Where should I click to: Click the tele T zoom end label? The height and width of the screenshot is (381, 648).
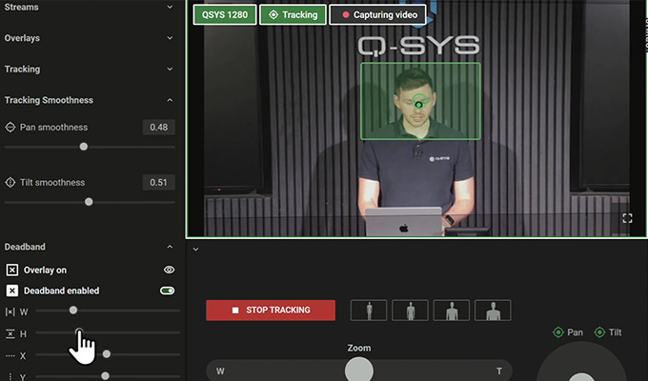tap(498, 371)
